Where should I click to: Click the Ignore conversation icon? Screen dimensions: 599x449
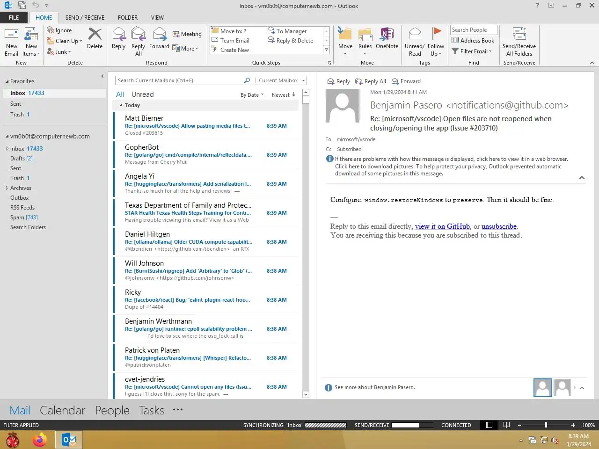[51, 30]
